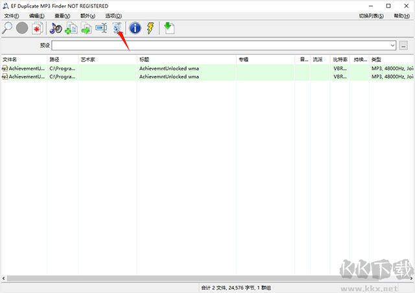Start search with the magnifier icon
This screenshot has width=415, height=293.
pos(7,28)
